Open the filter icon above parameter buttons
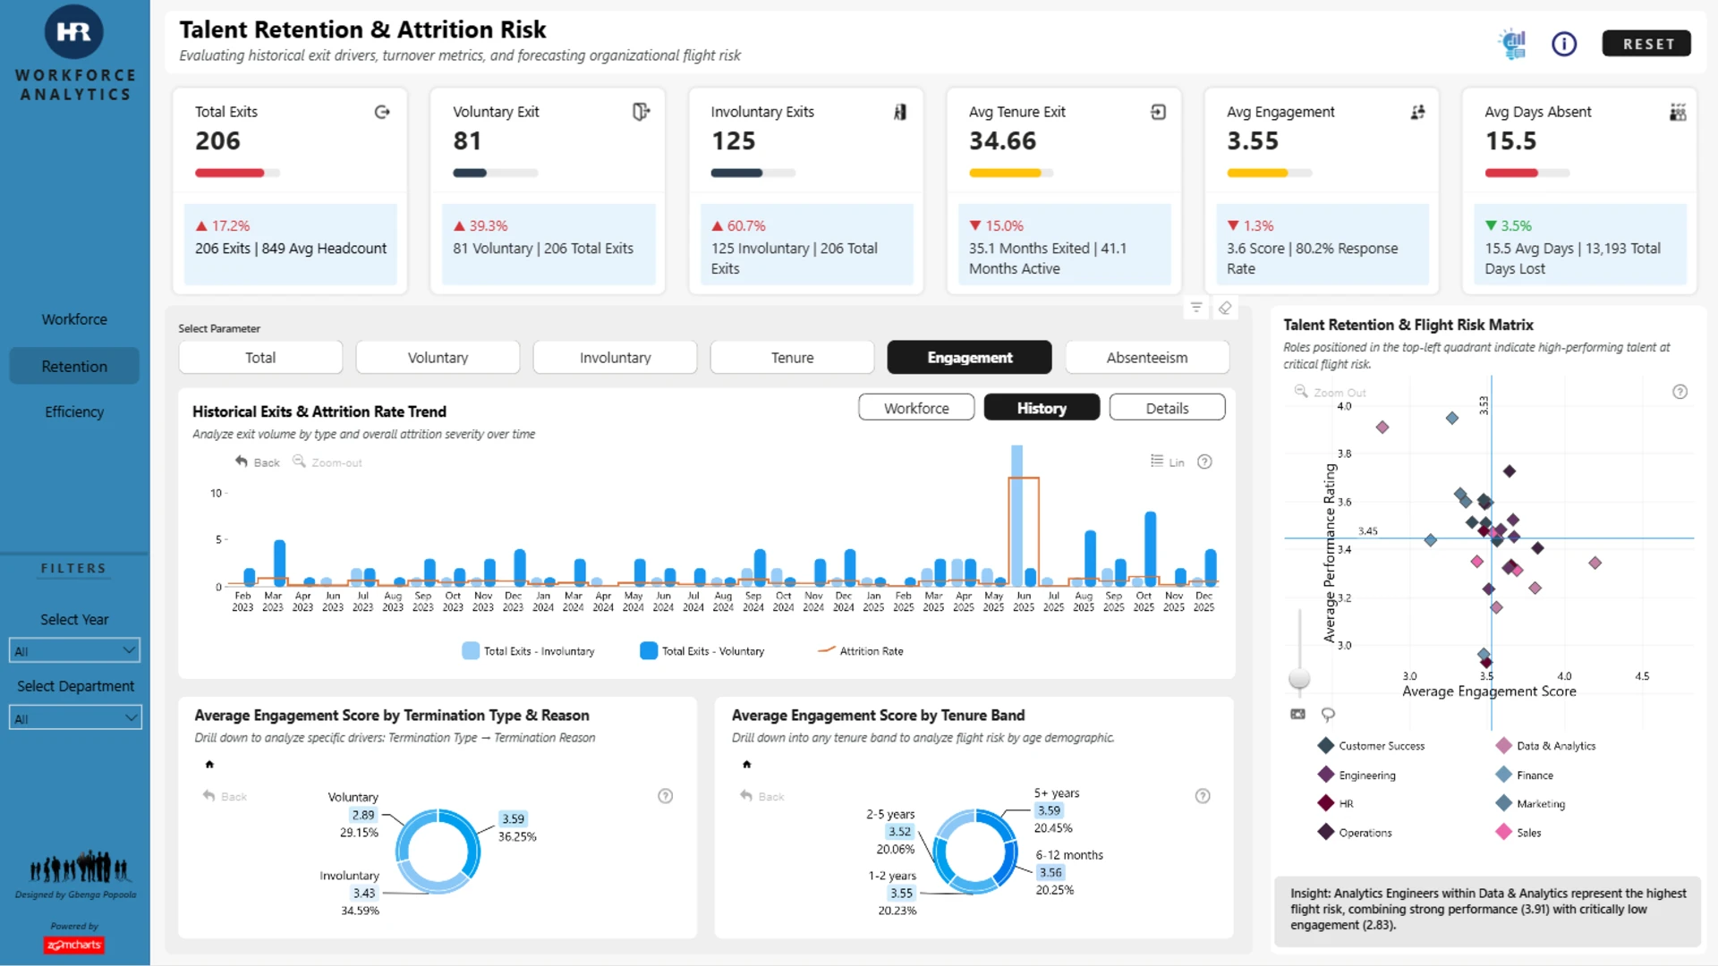This screenshot has height=966, width=1718. [1196, 308]
